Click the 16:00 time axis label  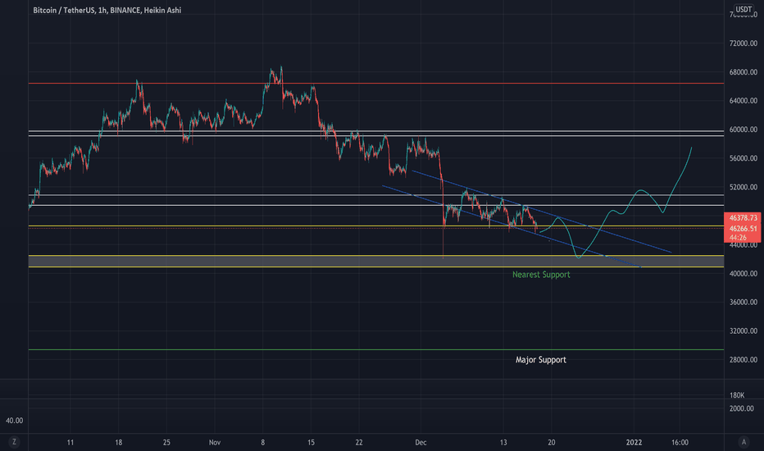680,443
